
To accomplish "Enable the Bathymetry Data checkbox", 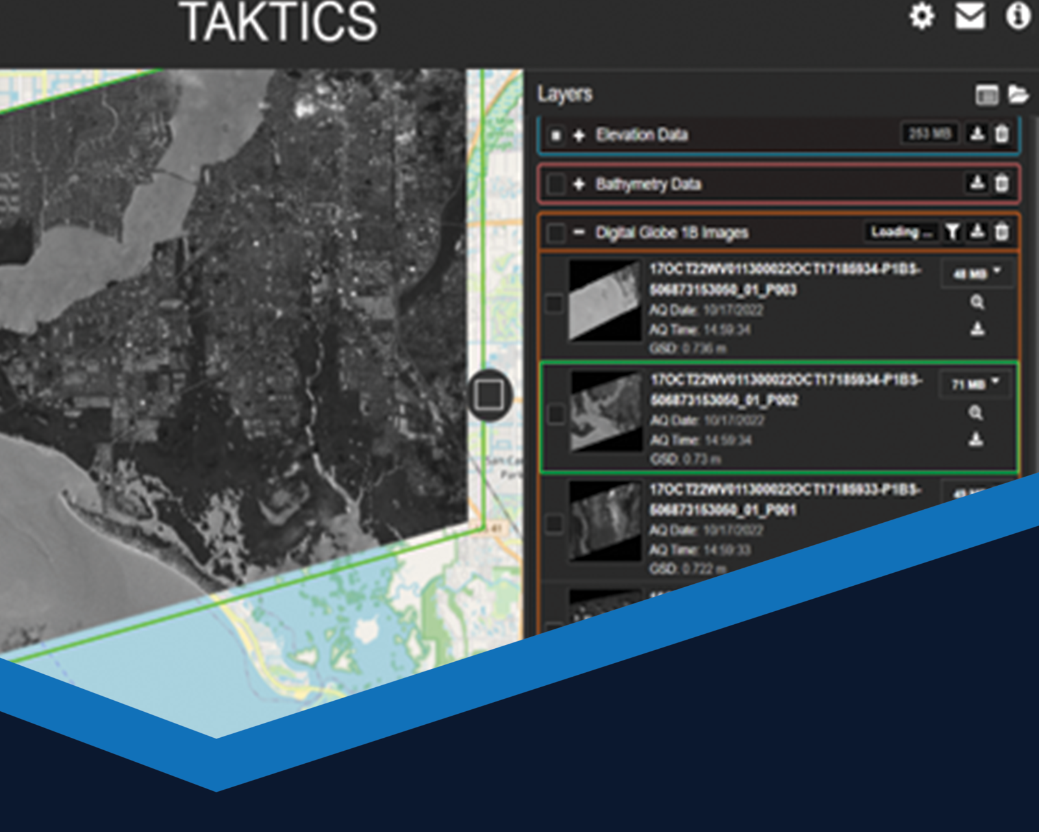I will [x=556, y=184].
